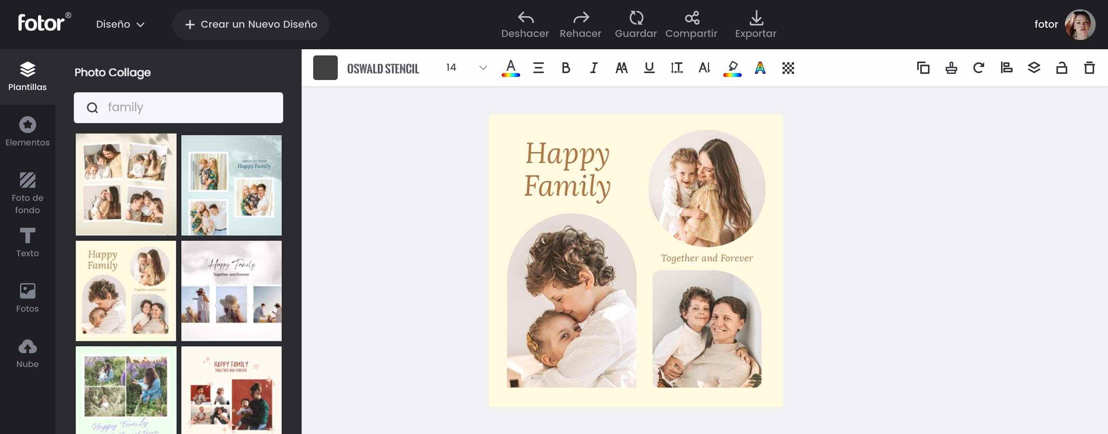Open the Elementos panel
1108x434 pixels.
coord(28,132)
